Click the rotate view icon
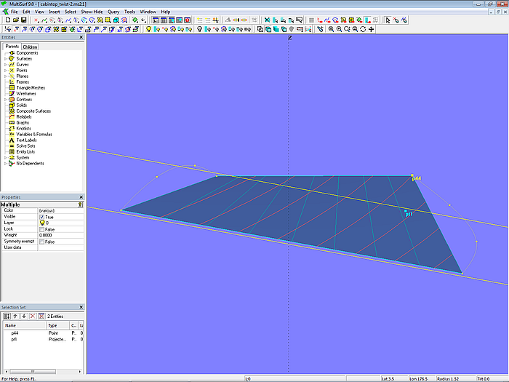Image resolution: width=509 pixels, height=382 pixels. pos(363,29)
